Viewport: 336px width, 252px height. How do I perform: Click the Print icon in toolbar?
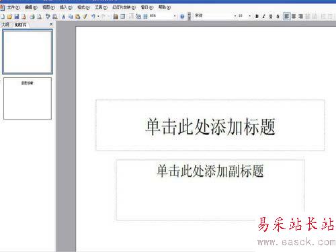point(32,16)
